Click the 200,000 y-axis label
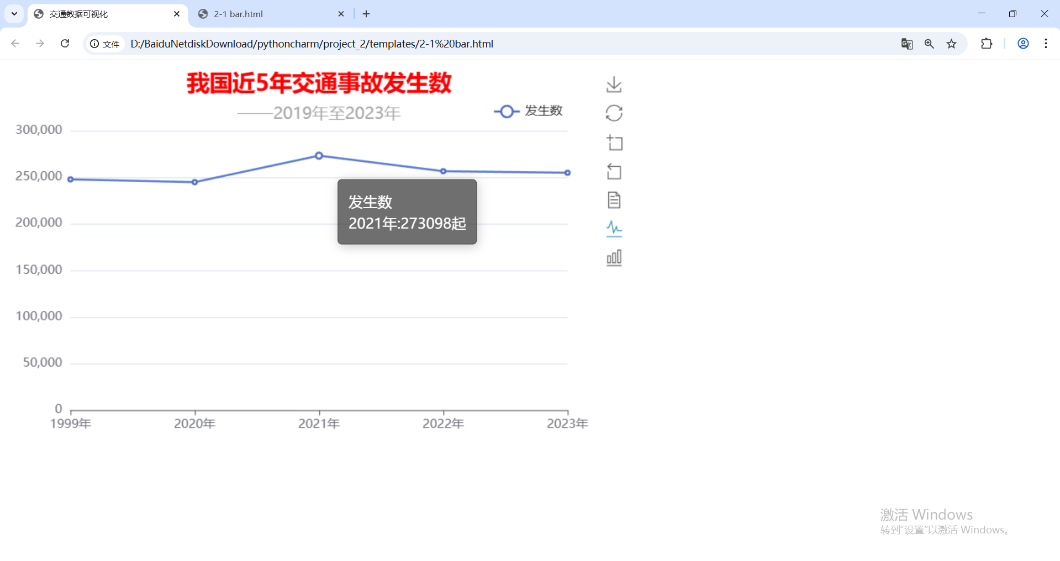This screenshot has width=1060, height=561. [39, 223]
